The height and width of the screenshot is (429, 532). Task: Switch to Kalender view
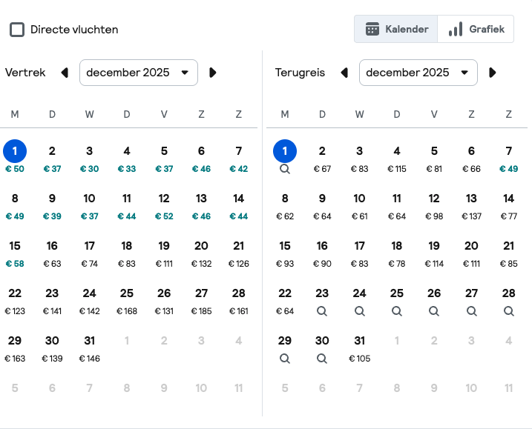point(396,30)
